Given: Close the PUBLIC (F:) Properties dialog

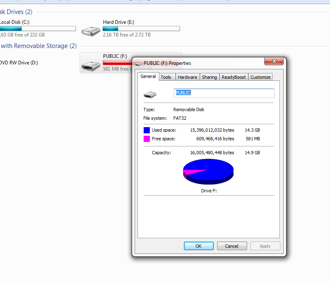Looking at the screenshot, I should tap(274, 61).
